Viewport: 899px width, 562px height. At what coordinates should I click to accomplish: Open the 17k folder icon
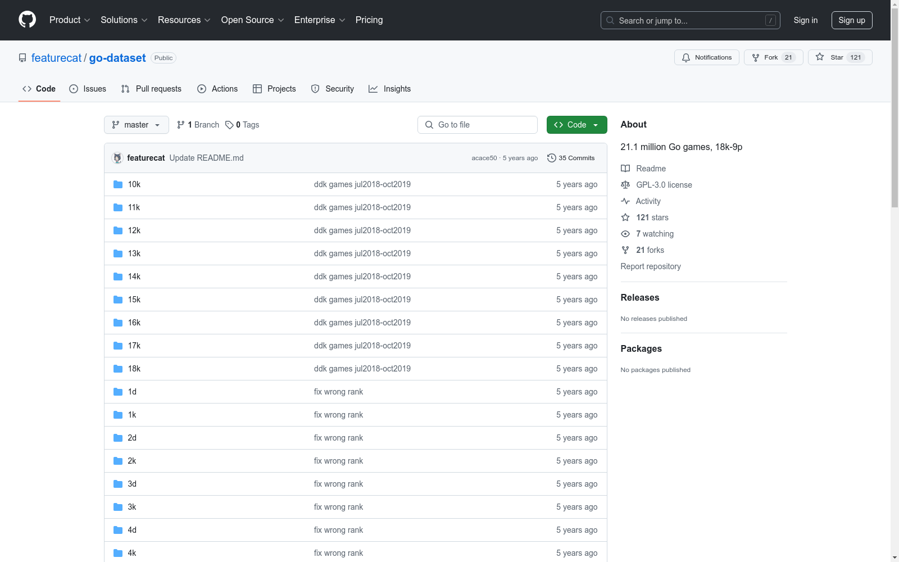coord(118,346)
